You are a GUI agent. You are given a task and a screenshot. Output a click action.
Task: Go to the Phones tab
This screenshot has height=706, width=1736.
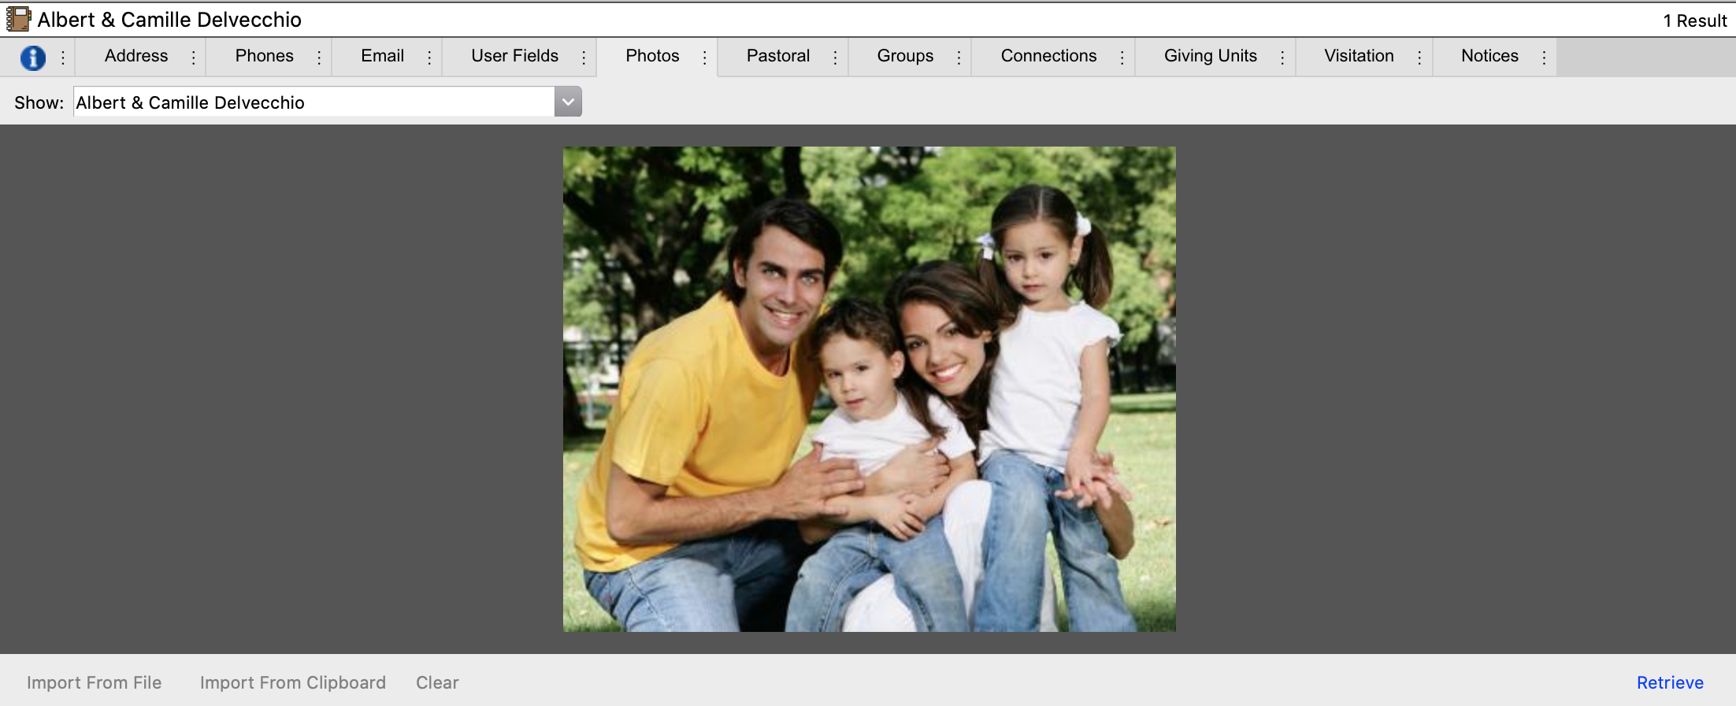(264, 56)
